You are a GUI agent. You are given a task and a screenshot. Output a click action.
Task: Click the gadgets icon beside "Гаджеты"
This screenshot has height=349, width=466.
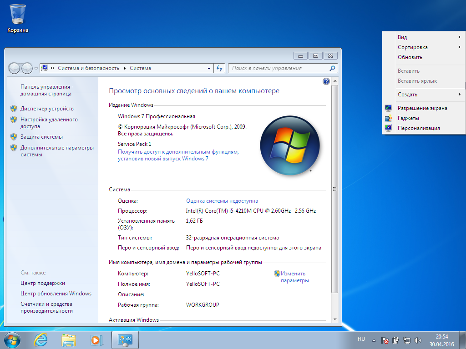coord(388,118)
